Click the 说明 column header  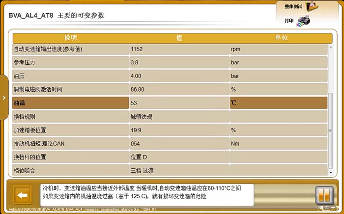[x=71, y=38]
